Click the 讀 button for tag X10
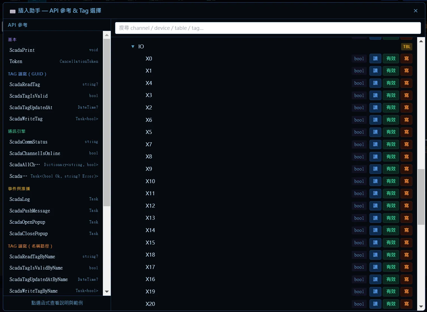 [375, 181]
